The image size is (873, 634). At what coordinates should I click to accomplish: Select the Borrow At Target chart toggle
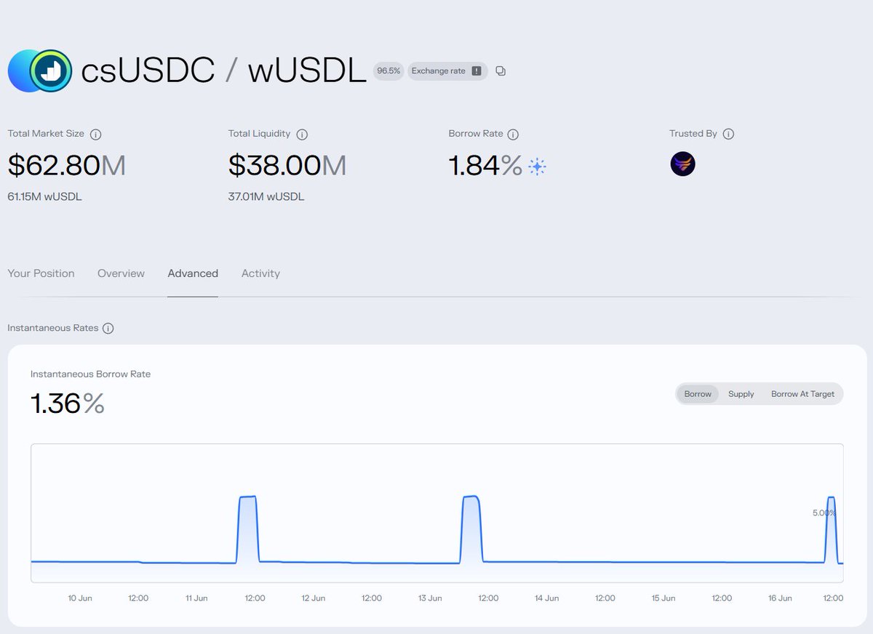[802, 394]
